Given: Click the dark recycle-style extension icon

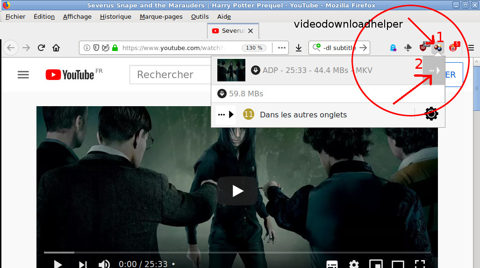Looking at the screenshot, I should (408, 48).
